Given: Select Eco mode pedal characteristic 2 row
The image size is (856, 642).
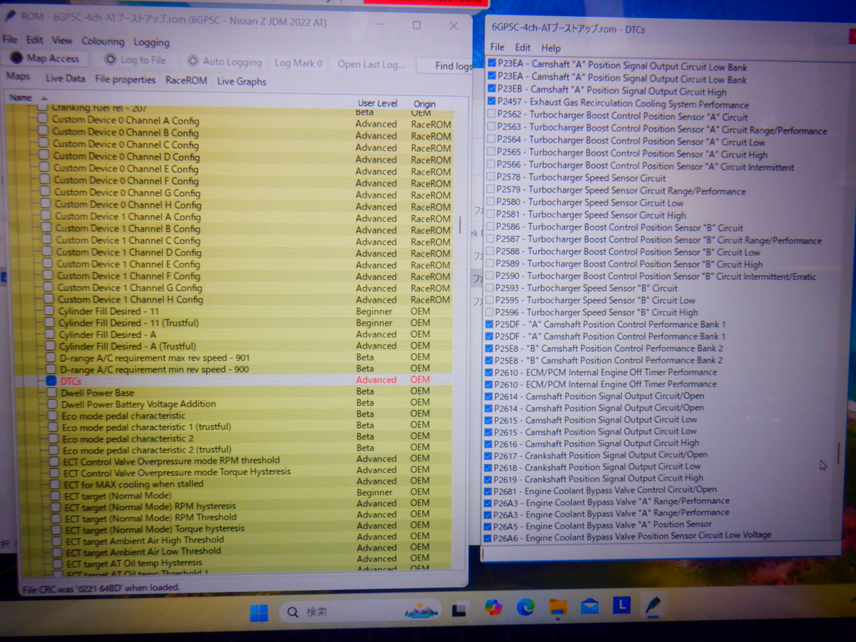Looking at the screenshot, I should (x=128, y=438).
